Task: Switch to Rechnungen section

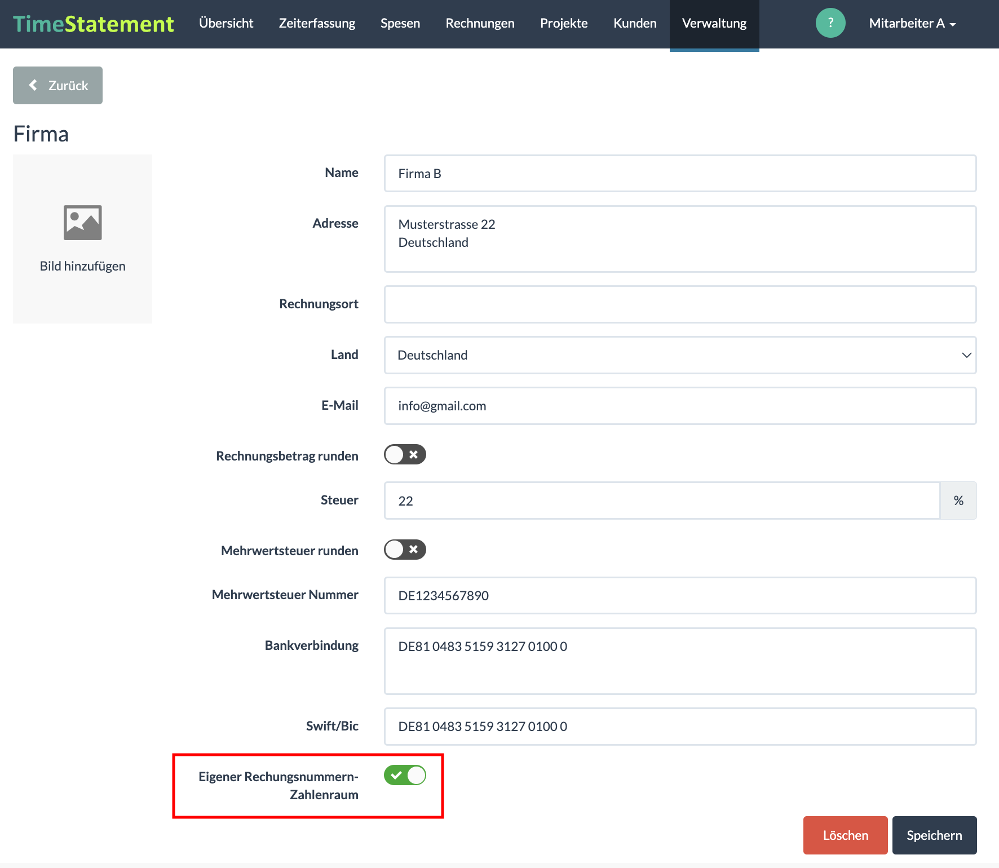Action: click(x=480, y=24)
